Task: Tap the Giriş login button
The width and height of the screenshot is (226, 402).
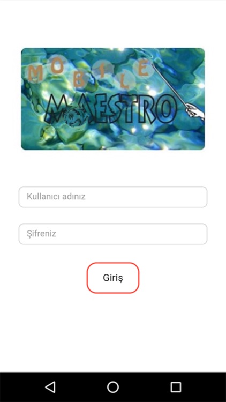Action: pyautogui.click(x=113, y=278)
